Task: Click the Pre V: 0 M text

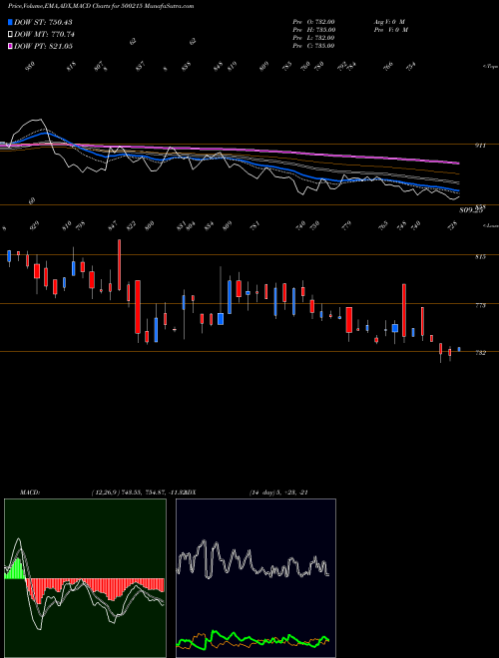Action: [390, 30]
